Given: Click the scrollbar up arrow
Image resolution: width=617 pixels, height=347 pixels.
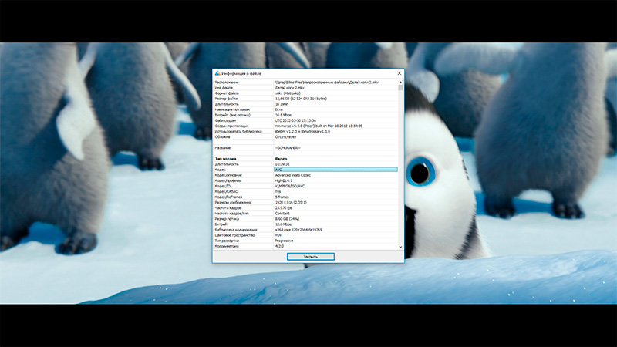Looking at the screenshot, I should point(400,82).
